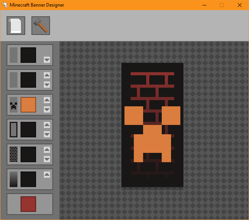Open the orange color swatch of creeper layer
This screenshot has width=249, height=220.
pos(28,105)
